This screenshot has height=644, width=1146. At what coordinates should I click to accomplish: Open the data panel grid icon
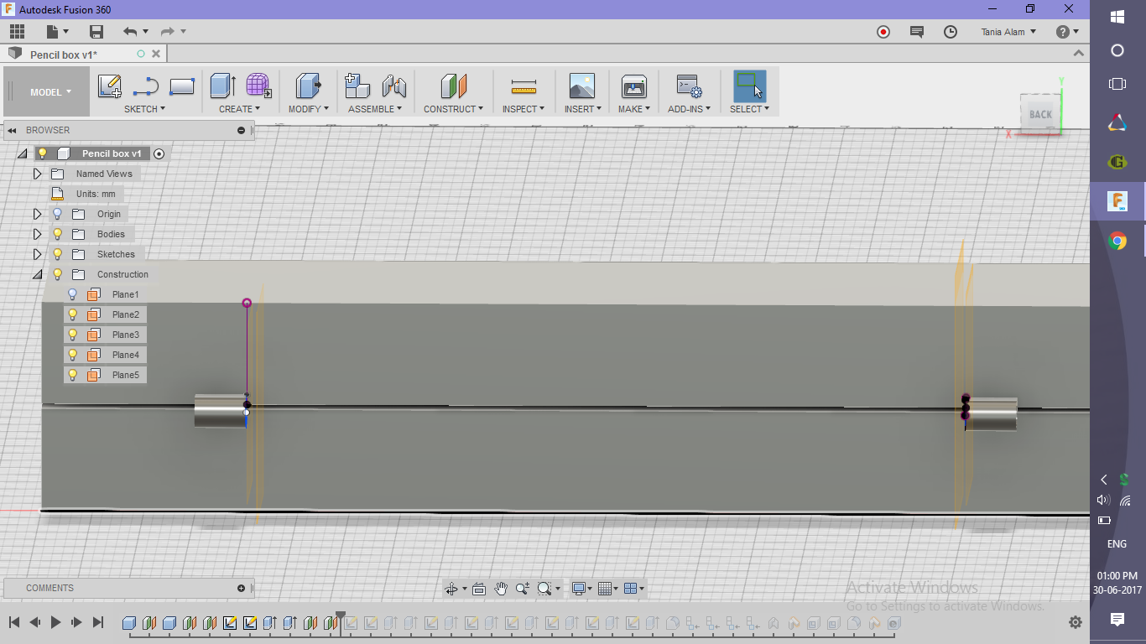(x=17, y=32)
